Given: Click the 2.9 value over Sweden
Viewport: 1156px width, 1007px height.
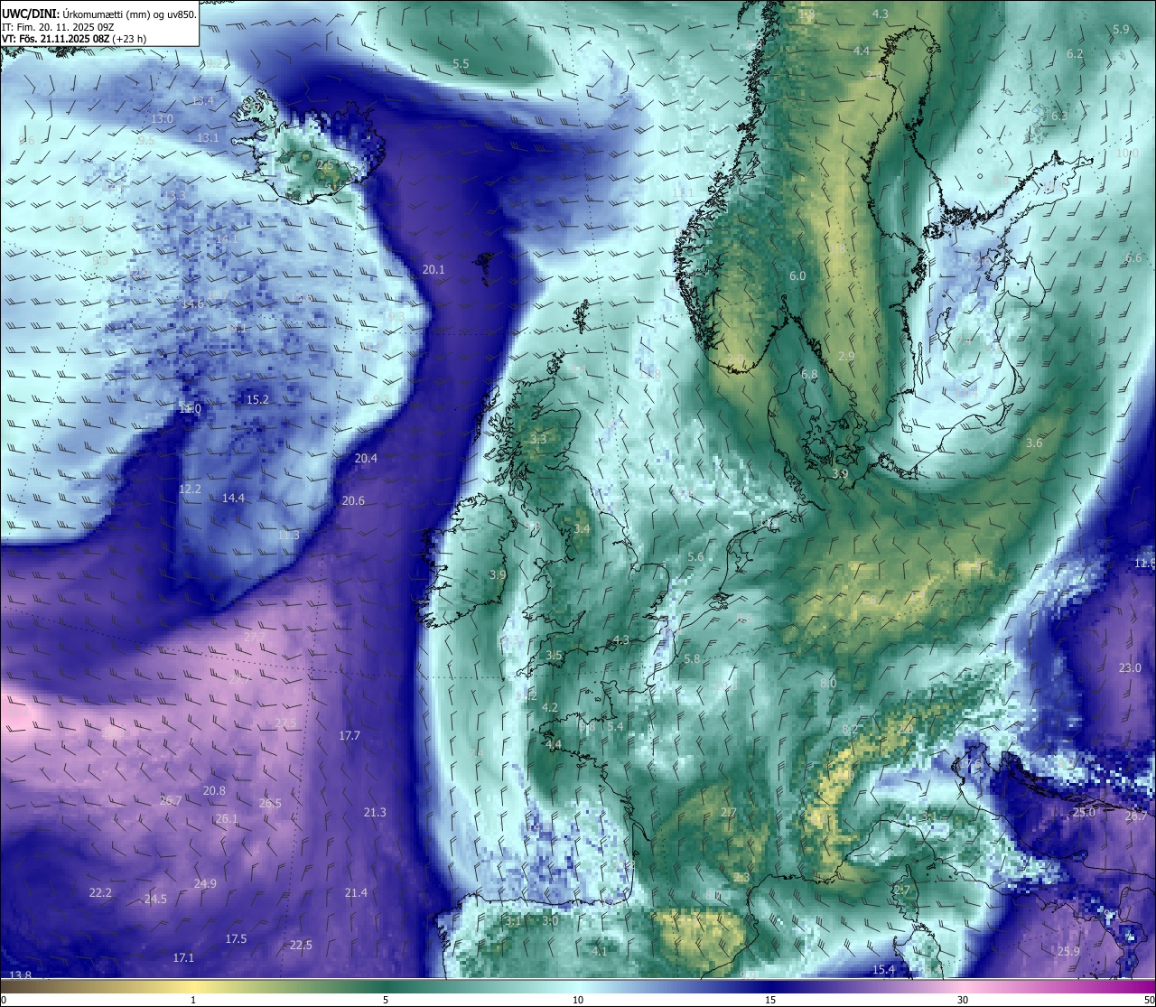Looking at the screenshot, I should [846, 356].
